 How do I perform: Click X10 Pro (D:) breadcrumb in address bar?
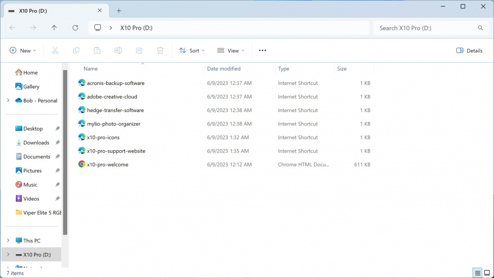pos(136,28)
